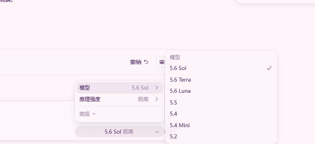The height and width of the screenshot is (144, 315).
Task: Collapse the 高级 section
Action: [x=87, y=114]
